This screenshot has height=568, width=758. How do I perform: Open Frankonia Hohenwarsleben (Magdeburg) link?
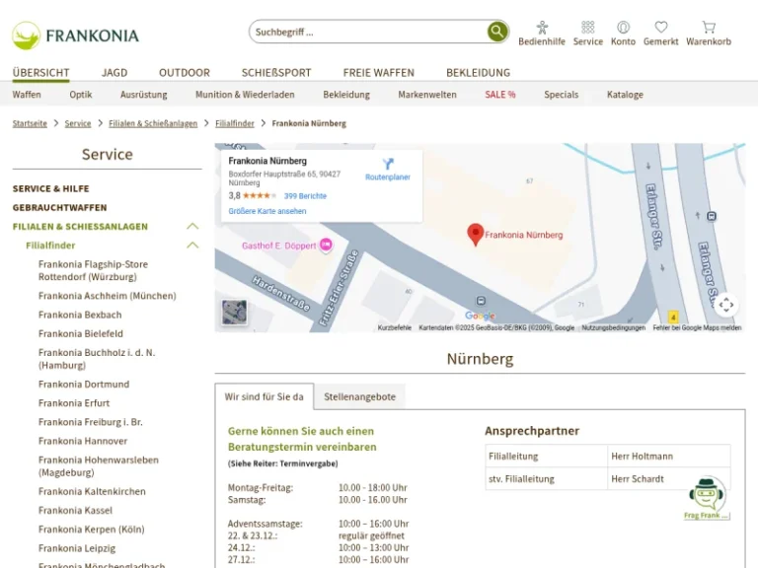[x=99, y=466]
